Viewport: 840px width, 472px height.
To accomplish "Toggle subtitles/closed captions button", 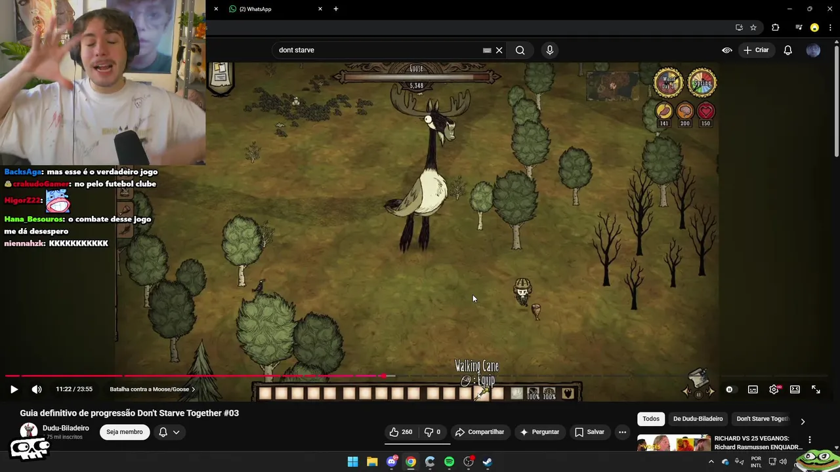I will click(x=753, y=389).
